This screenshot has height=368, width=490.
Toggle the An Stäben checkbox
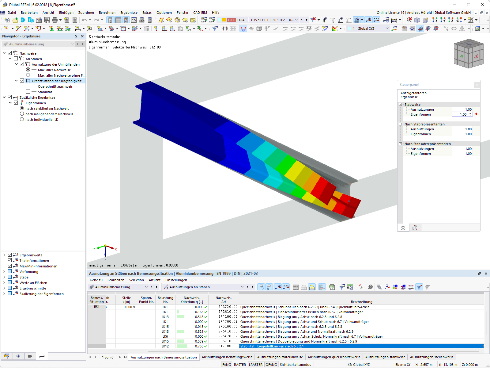[x=16, y=59]
